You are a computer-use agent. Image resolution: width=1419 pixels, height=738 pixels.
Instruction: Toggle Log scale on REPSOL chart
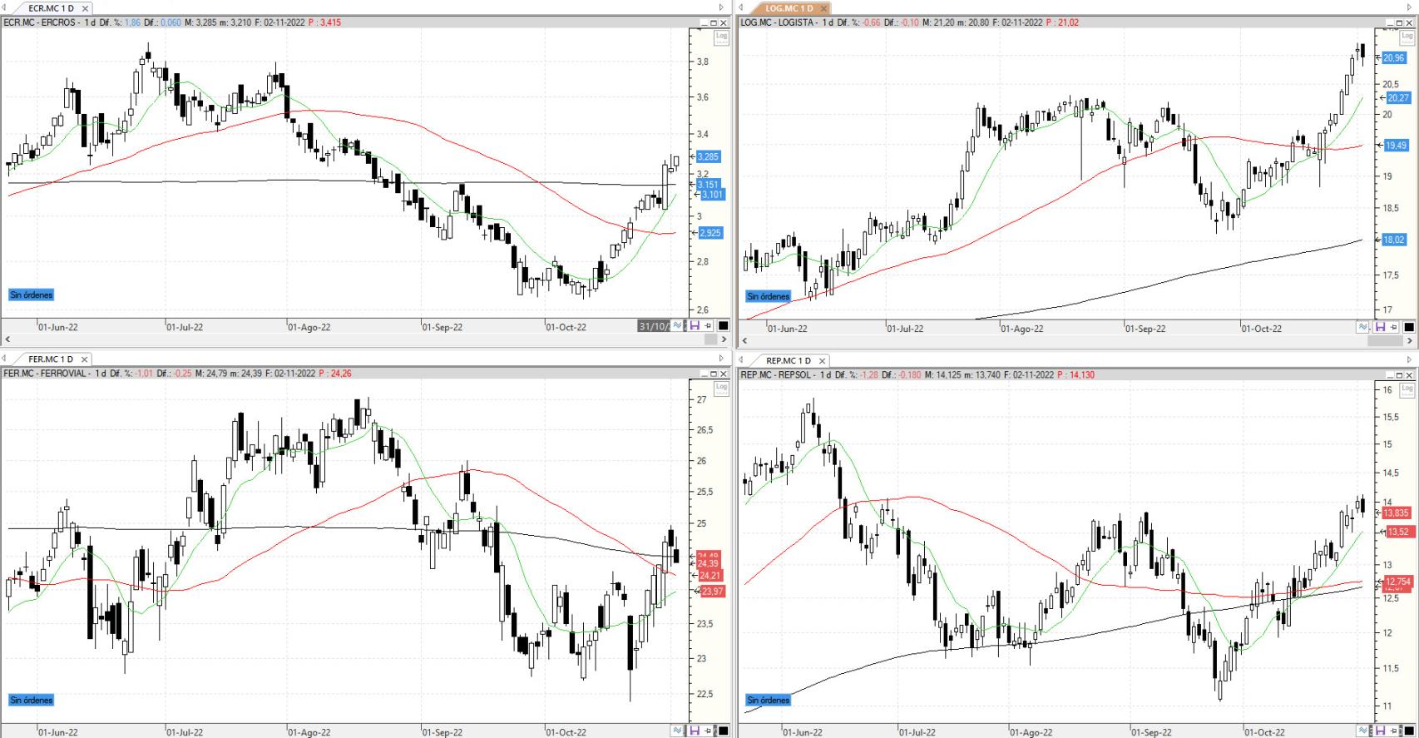[x=1407, y=389]
